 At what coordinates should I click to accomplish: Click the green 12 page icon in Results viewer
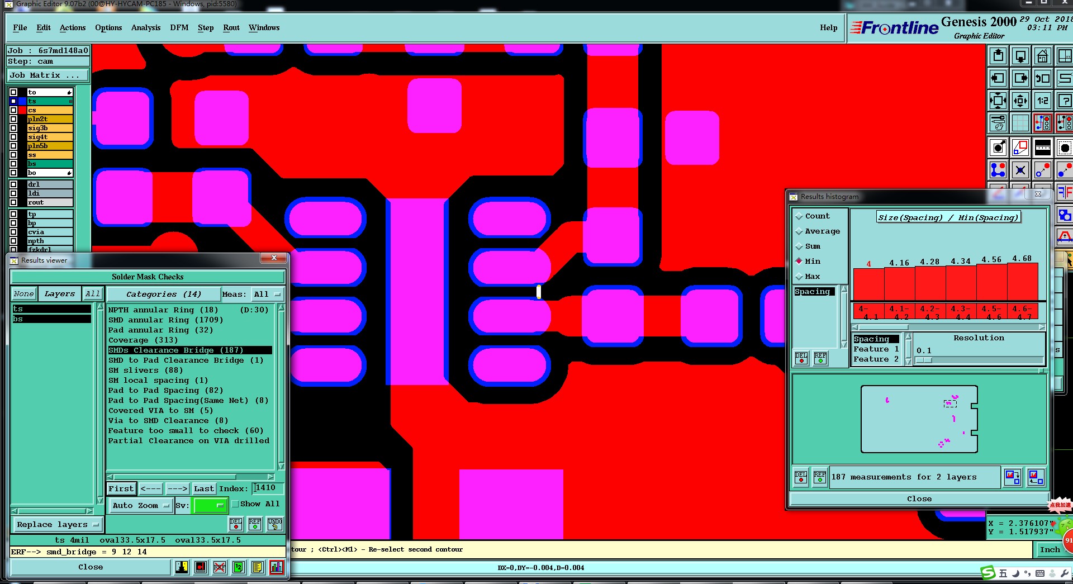click(x=239, y=567)
